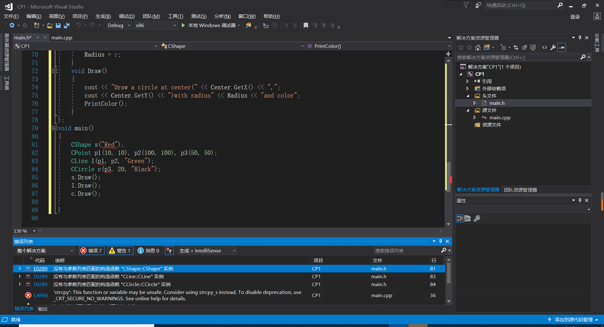Click the notifications filter flag icon
The height and width of the screenshot is (327, 604).
466,5
